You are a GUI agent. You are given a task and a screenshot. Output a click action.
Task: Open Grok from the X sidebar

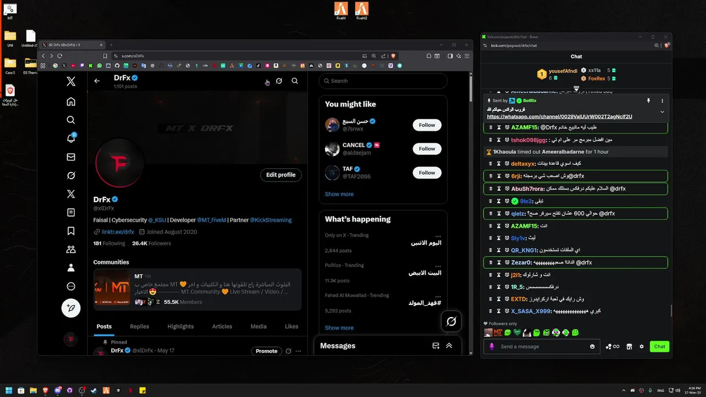pos(71,175)
